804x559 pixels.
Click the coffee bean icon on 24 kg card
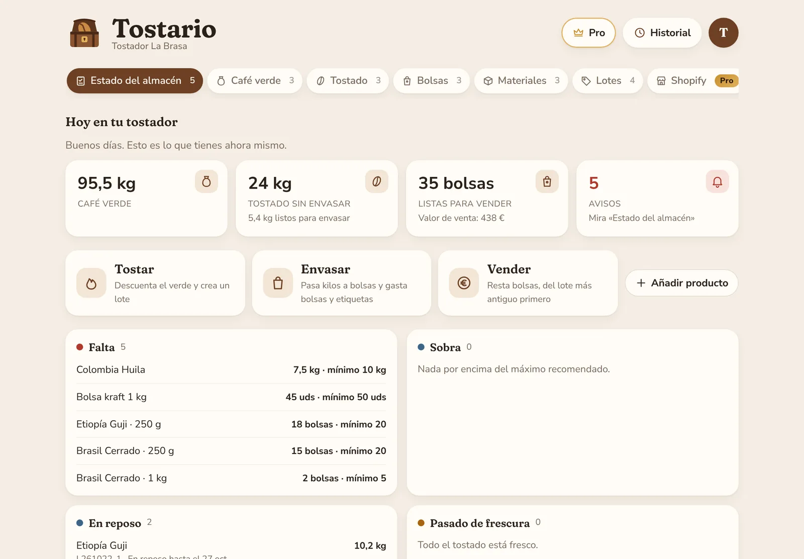[x=377, y=181]
